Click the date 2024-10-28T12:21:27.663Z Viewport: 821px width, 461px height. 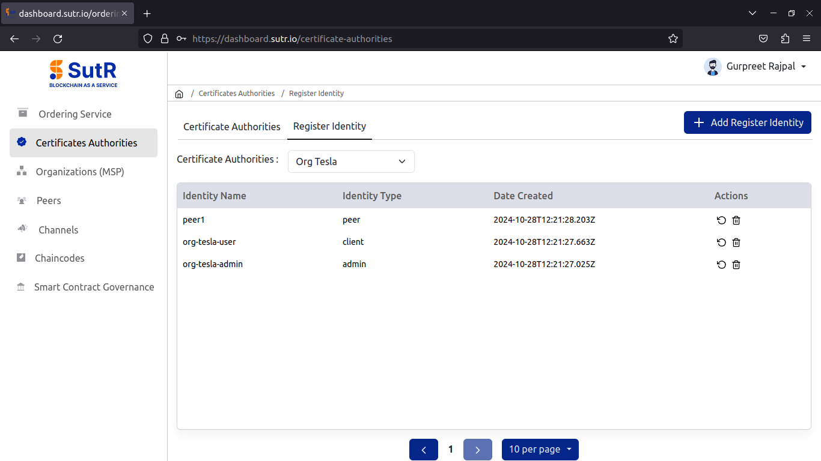tap(545, 242)
